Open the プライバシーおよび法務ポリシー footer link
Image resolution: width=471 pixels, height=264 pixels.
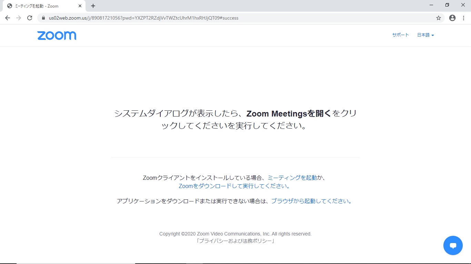click(x=235, y=241)
